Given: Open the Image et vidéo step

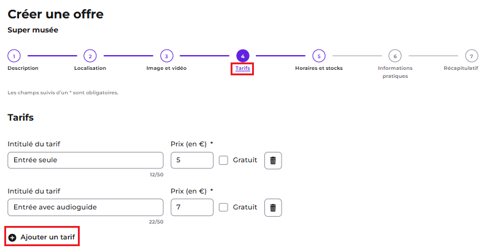Looking at the screenshot, I should (x=166, y=68).
